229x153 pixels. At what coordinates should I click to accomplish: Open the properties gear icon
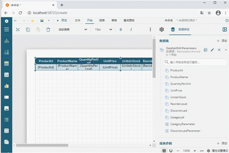click(161, 29)
